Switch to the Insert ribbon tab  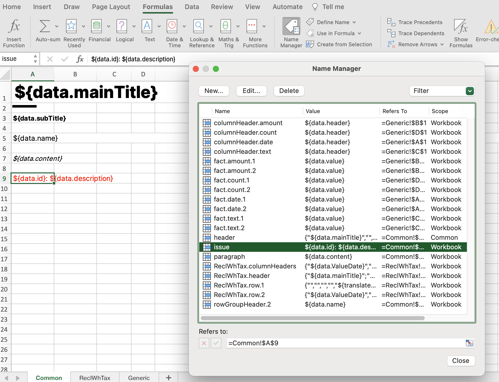click(x=42, y=7)
